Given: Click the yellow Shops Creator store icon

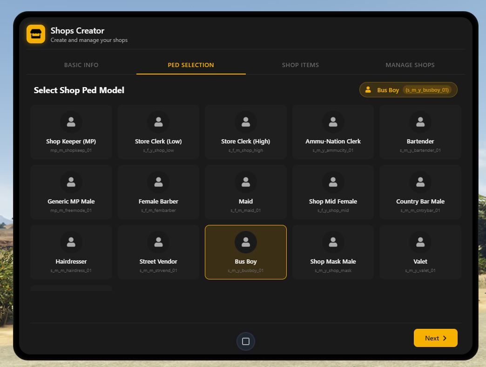Looking at the screenshot, I should (36, 34).
